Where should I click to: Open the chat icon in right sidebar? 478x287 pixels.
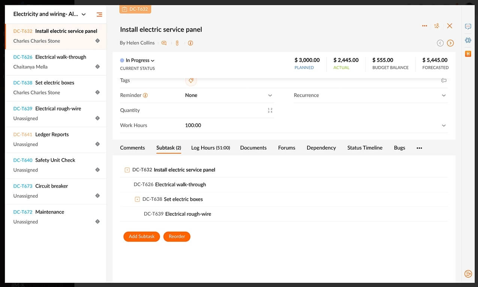click(x=468, y=27)
